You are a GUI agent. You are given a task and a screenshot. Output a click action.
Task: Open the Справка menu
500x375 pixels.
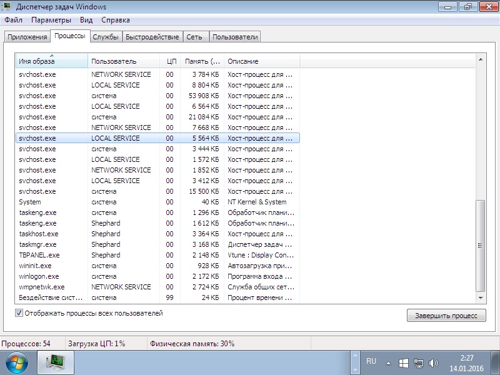(116, 20)
